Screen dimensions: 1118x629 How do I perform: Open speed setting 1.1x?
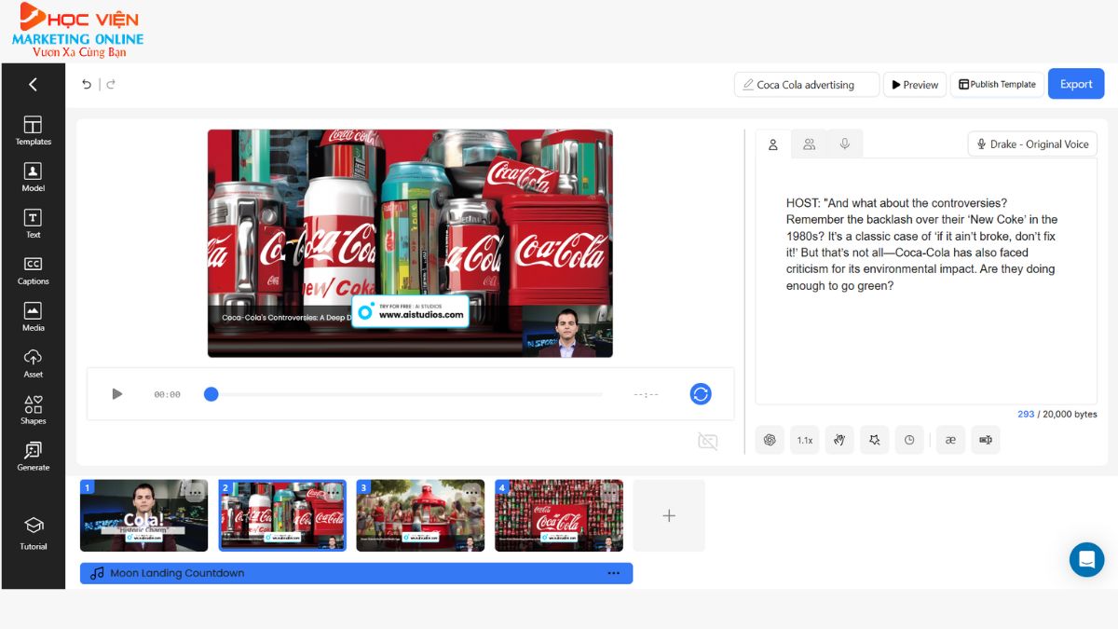pyautogui.click(x=804, y=440)
